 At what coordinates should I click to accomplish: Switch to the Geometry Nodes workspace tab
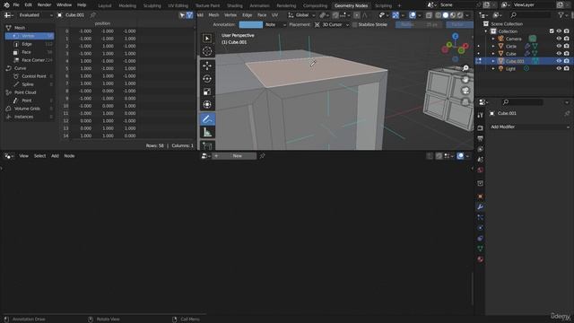[351, 5]
